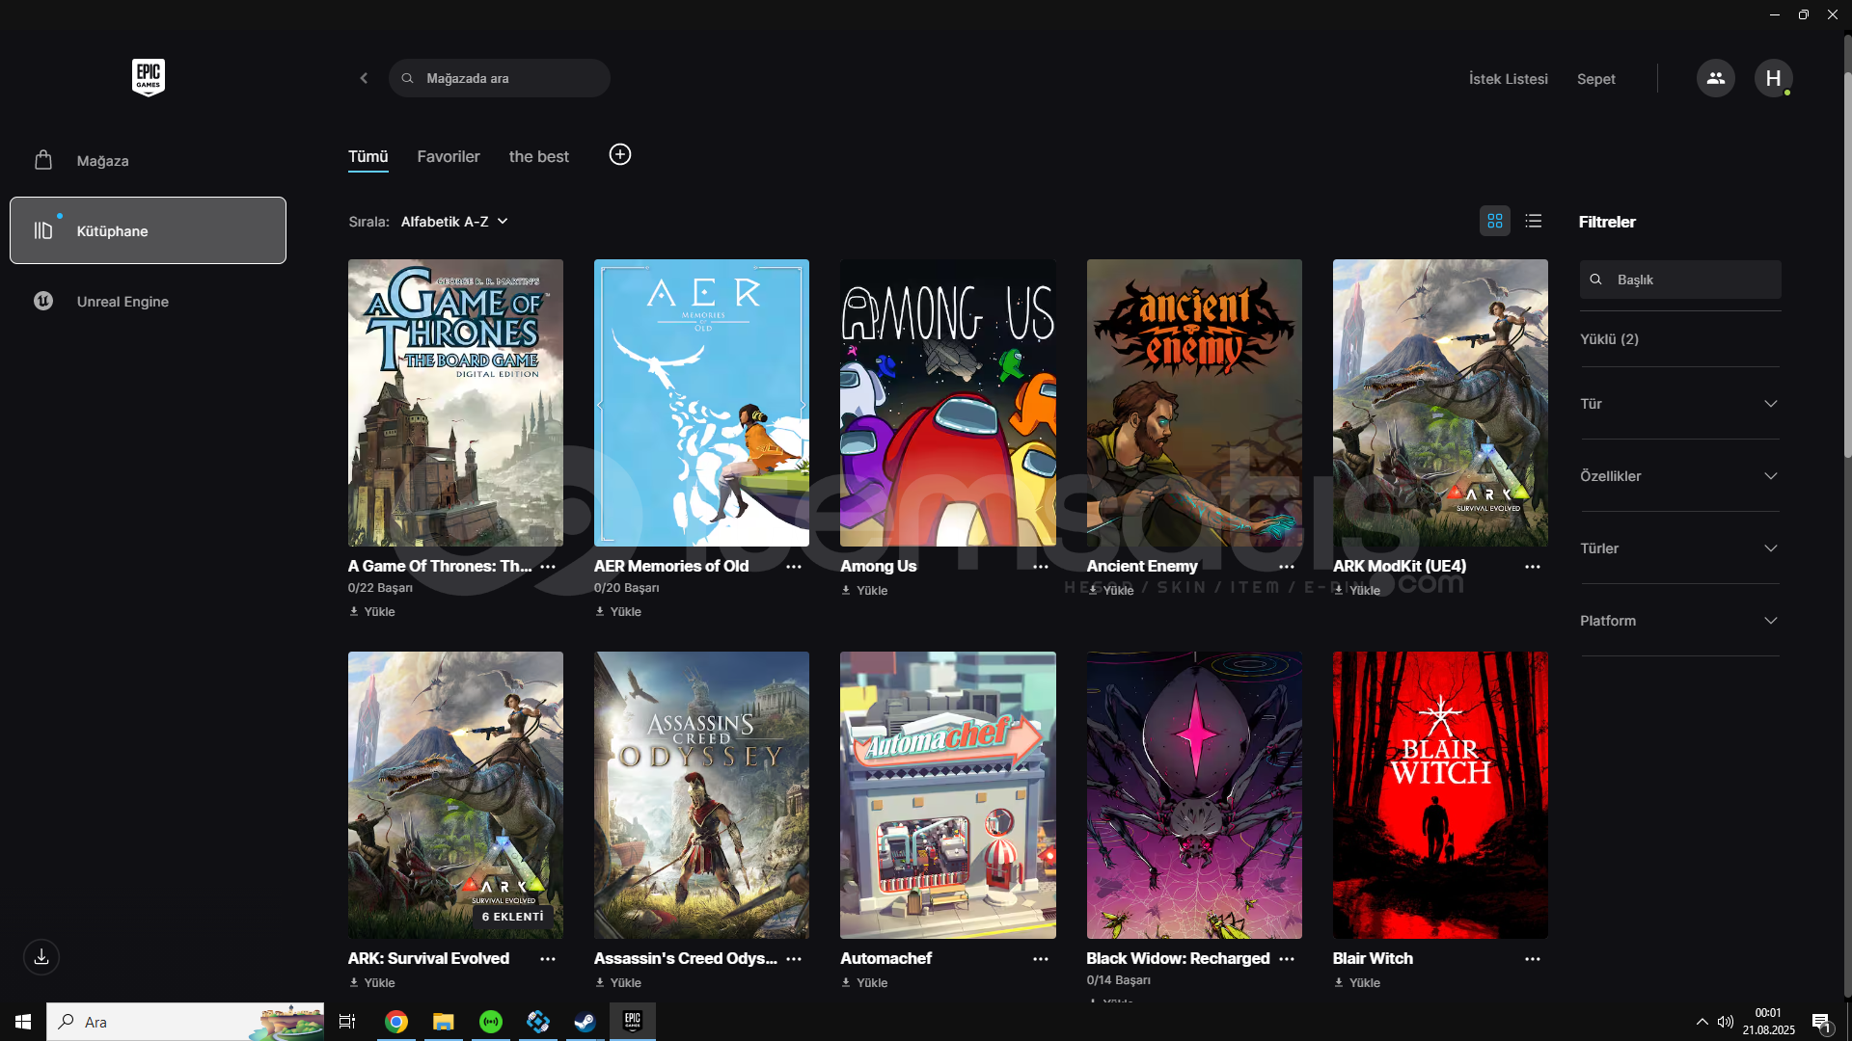The width and height of the screenshot is (1852, 1041).
Task: Switch to grid view
Action: (1495, 222)
